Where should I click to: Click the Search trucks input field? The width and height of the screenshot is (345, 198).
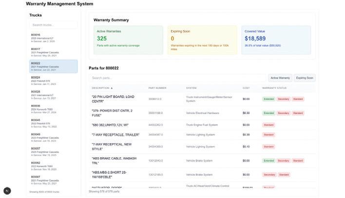click(x=53, y=25)
